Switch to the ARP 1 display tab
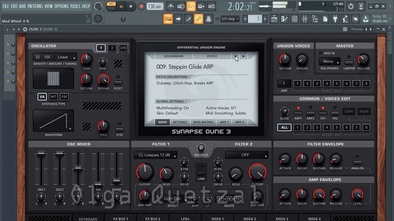Viewport: 394px width, 221px height. click(x=224, y=122)
